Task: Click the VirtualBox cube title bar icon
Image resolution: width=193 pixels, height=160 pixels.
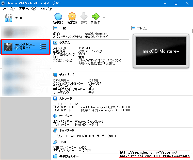Action: point(3,3)
